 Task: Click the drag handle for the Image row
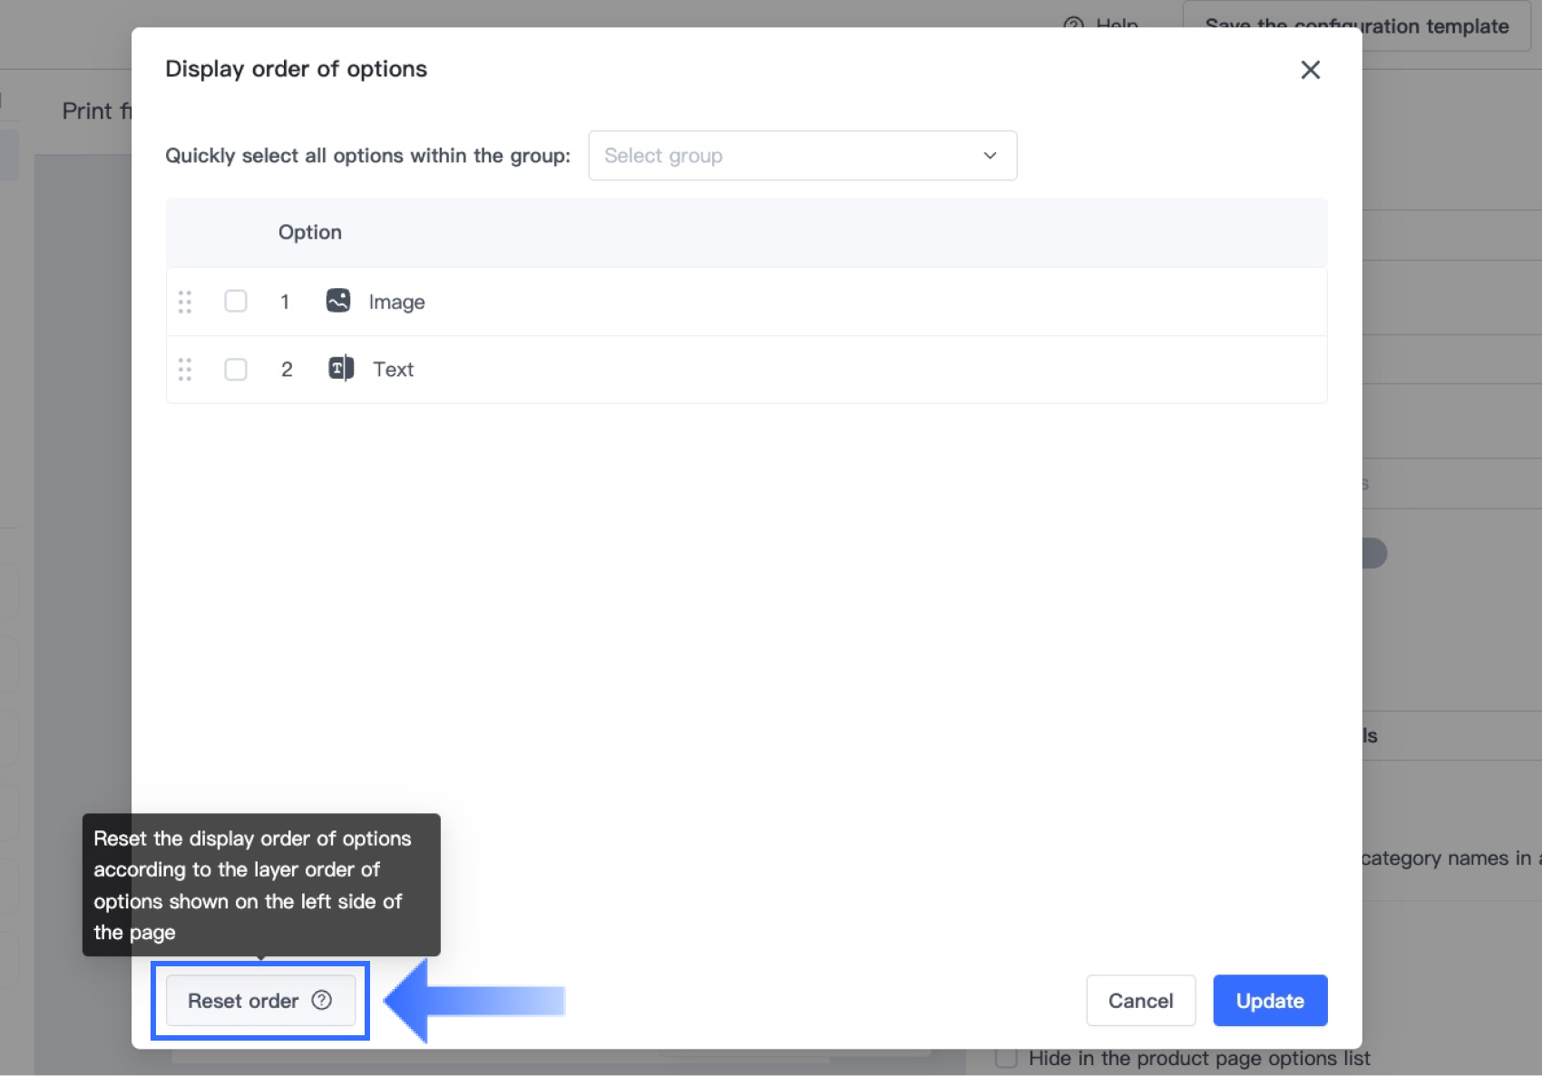185,302
